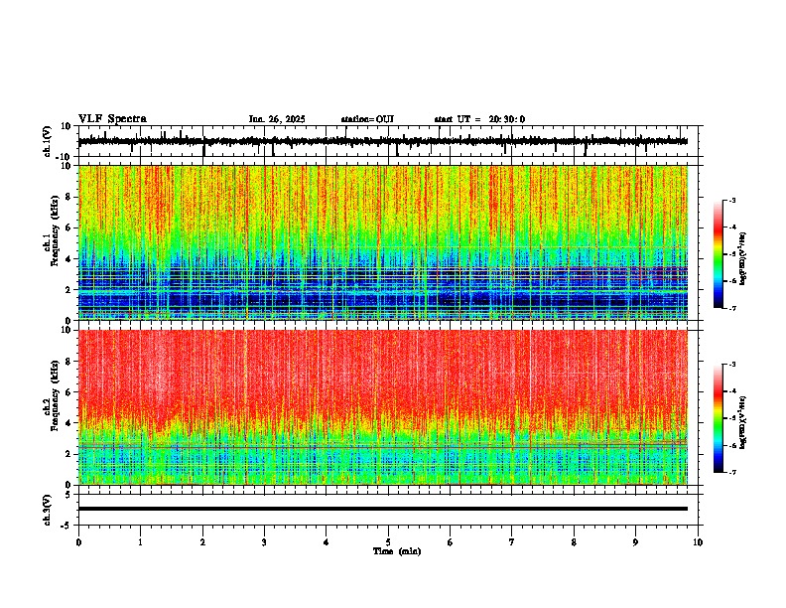Click the ch.1(V) axis label
Screen dimensions: 786x608
pyautogui.click(x=48, y=141)
